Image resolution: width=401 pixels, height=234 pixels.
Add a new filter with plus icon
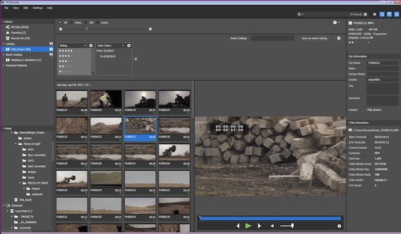136,59
